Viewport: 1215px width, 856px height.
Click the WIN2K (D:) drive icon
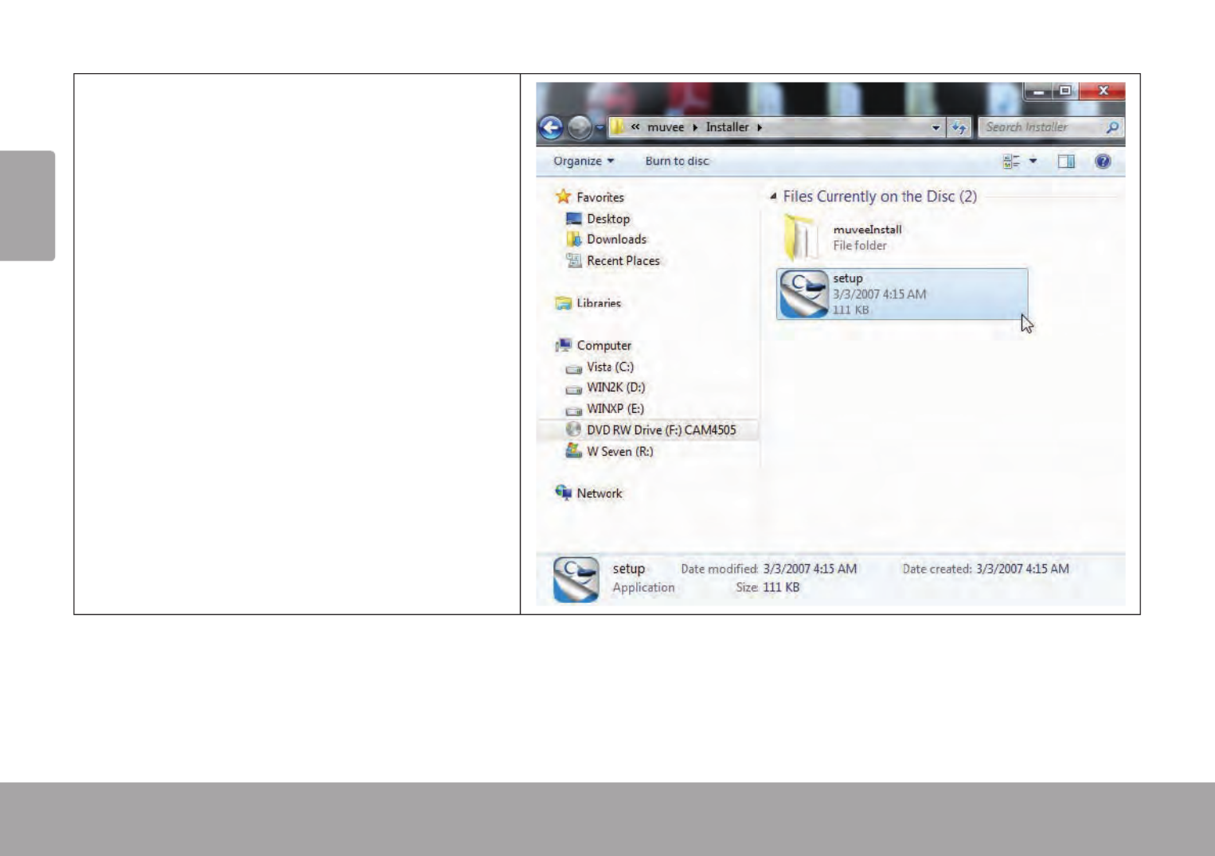click(x=574, y=390)
